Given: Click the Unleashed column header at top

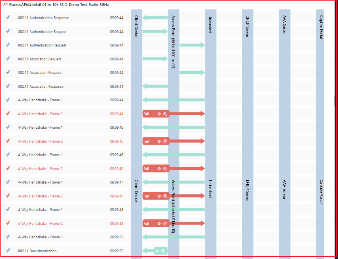Looking at the screenshot, I should coord(210,24).
